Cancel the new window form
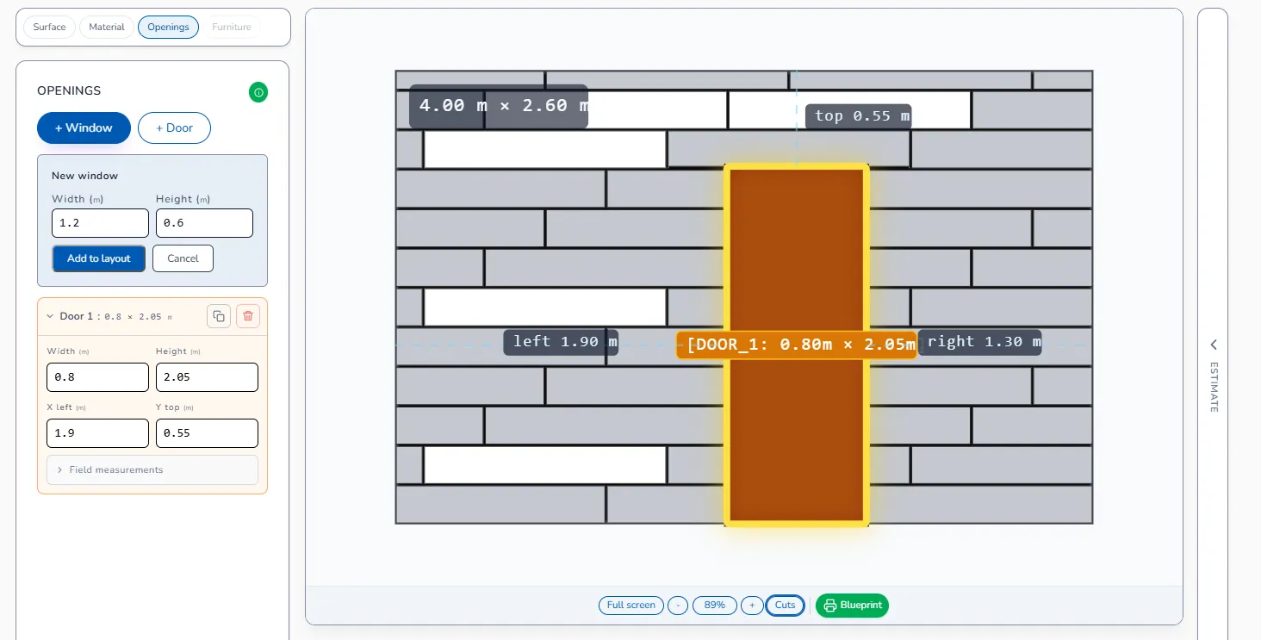This screenshot has width=1261, height=640. tap(183, 258)
